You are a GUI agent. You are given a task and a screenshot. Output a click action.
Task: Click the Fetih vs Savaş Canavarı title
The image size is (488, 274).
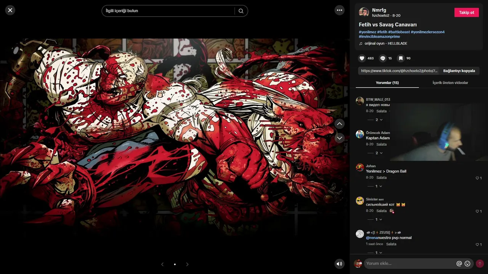(388, 25)
